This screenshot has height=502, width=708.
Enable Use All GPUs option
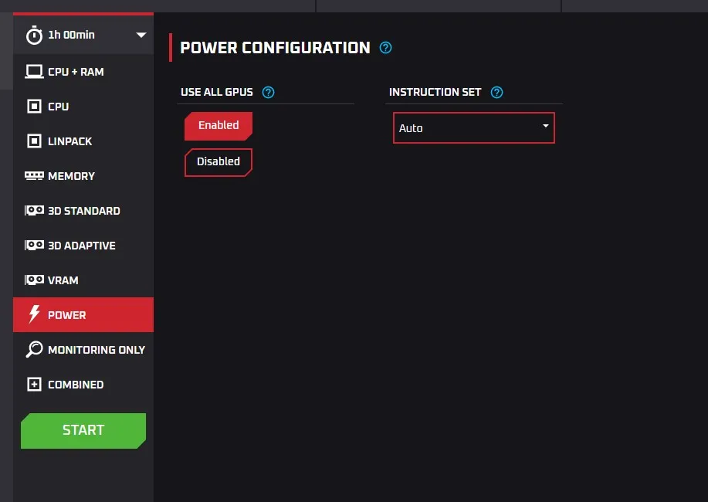[218, 125]
